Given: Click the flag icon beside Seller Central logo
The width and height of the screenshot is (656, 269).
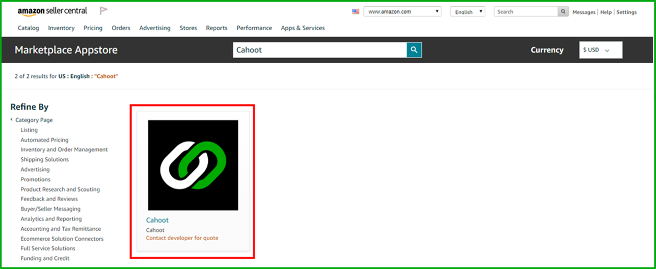Looking at the screenshot, I should [103, 11].
